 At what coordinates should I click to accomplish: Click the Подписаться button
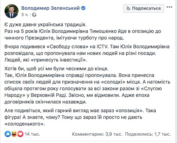[x=143, y=8]
